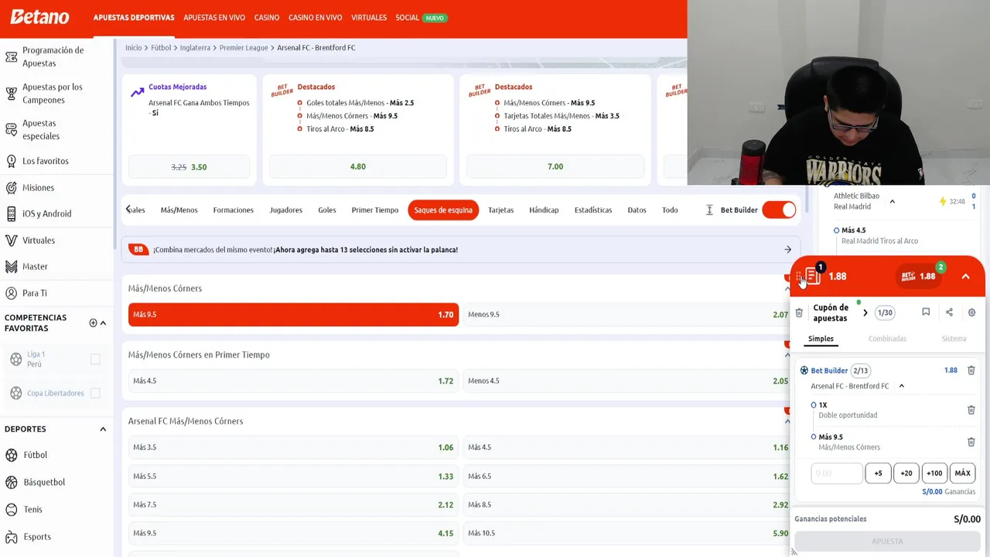Open Master sidebar icon
The image size is (990, 557).
[11, 266]
